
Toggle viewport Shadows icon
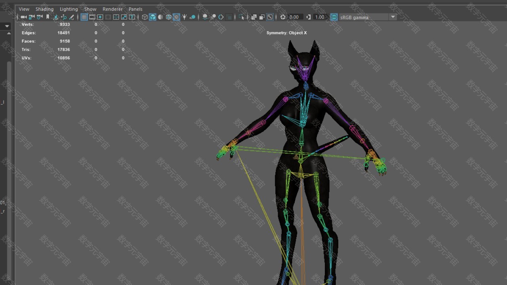(193, 17)
